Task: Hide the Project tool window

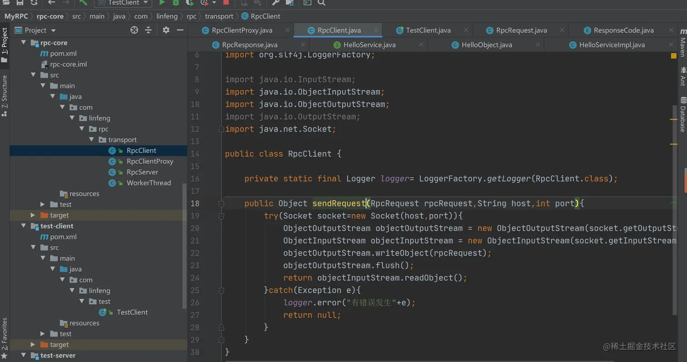Action: pyautogui.click(x=180, y=30)
